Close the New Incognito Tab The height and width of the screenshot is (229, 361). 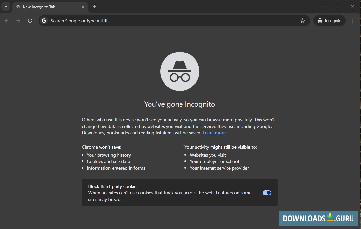[x=83, y=7]
